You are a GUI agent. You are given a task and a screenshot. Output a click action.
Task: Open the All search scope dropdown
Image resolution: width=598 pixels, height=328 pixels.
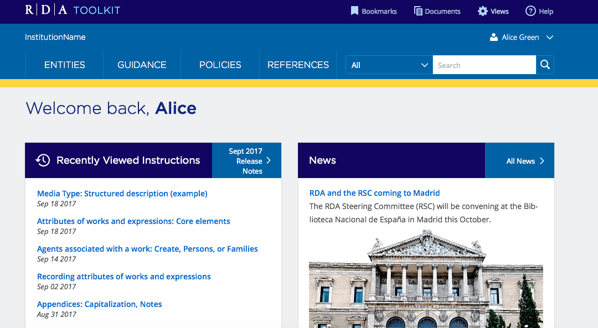coord(388,65)
